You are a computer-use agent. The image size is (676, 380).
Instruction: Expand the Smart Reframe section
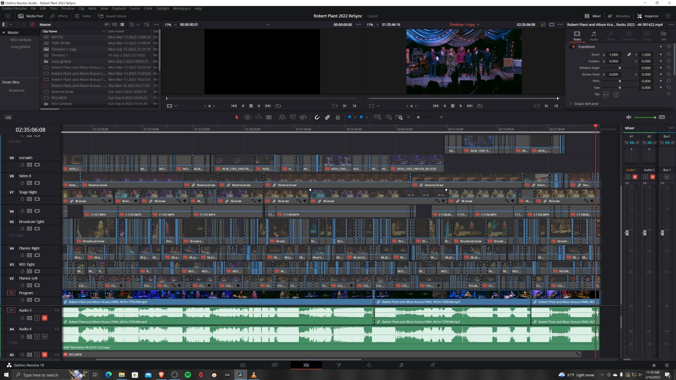[x=571, y=103]
